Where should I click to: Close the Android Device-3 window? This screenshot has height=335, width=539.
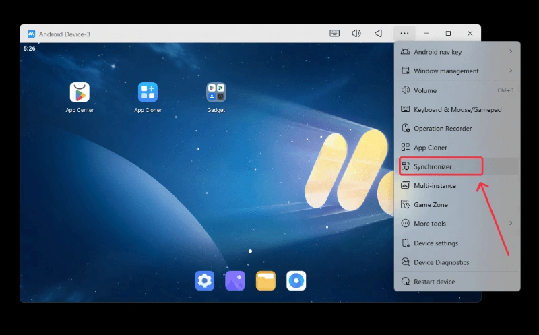pos(470,33)
